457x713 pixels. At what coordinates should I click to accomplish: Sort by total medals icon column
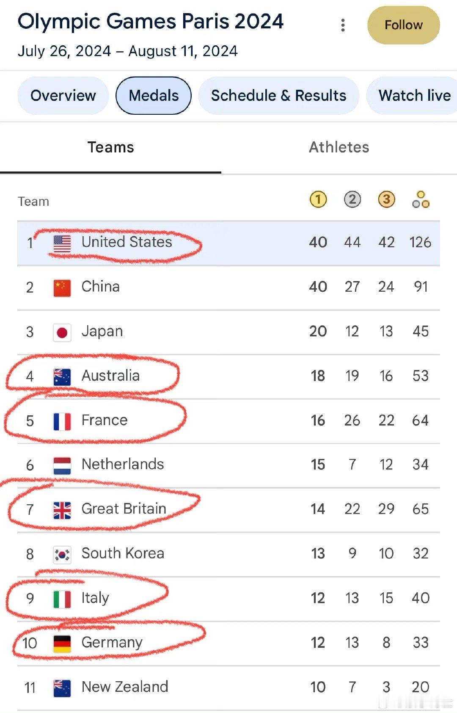(x=421, y=199)
